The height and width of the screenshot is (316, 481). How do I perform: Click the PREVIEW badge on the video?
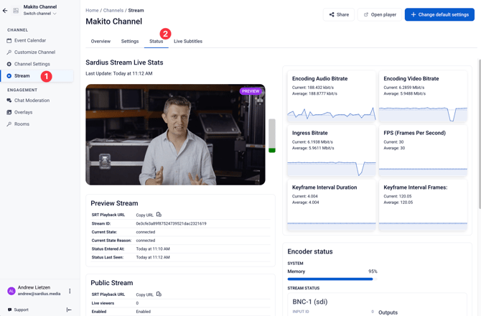click(251, 91)
